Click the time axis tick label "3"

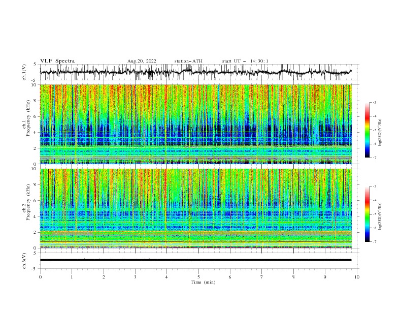[x=135, y=277]
